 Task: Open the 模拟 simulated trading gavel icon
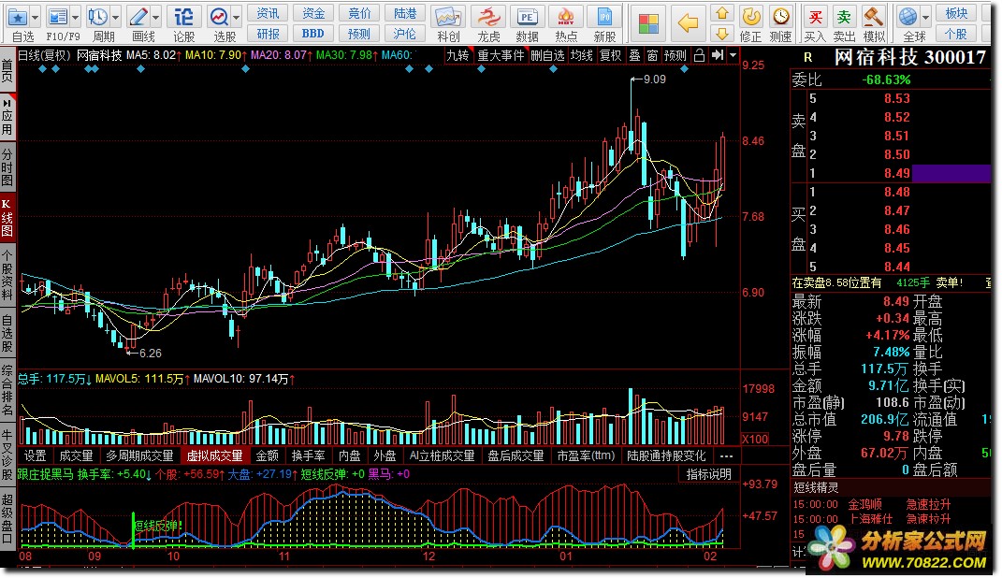click(x=874, y=17)
